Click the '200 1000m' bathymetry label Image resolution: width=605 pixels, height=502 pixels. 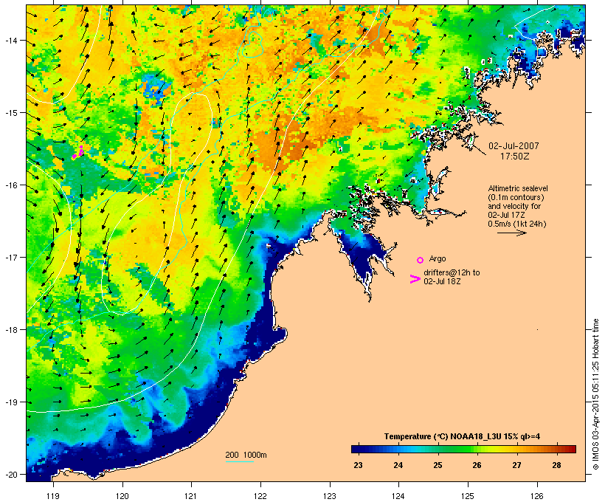click(246, 455)
